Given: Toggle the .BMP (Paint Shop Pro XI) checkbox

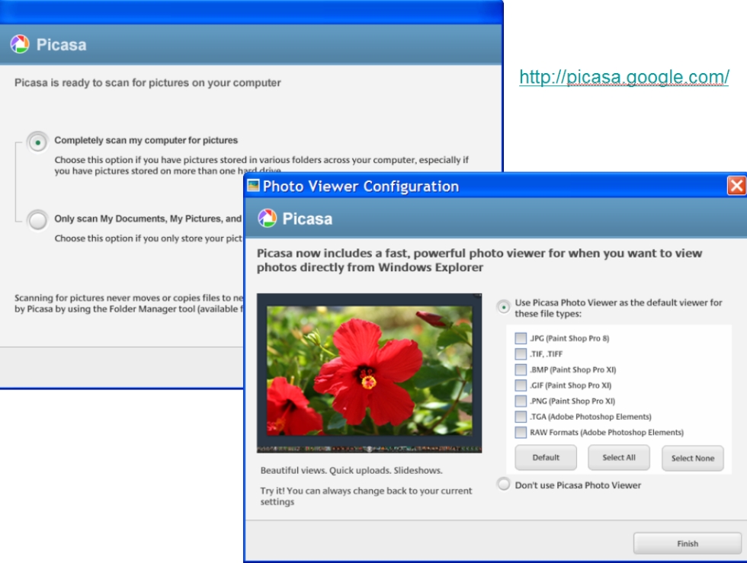Looking at the screenshot, I should [x=521, y=369].
